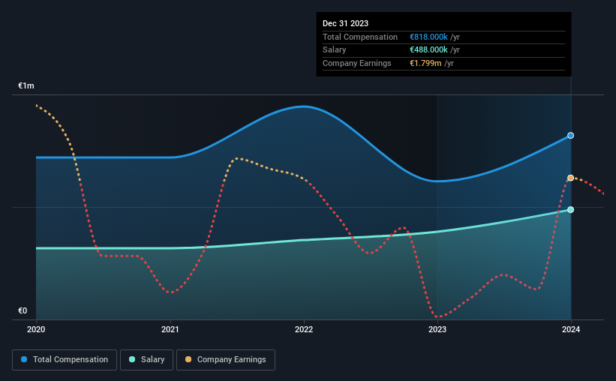Viewport: 616px width, 381px height.
Task: Click the Dec 31 2023 tooltip date
Action: tap(345, 23)
